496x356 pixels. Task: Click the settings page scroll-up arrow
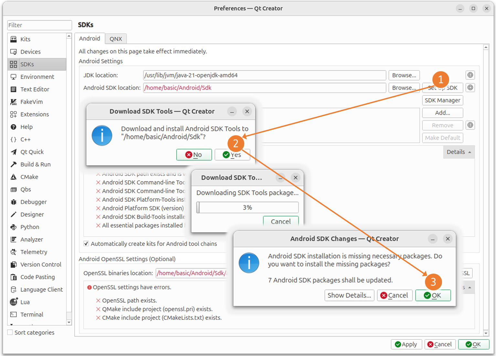coord(486,47)
